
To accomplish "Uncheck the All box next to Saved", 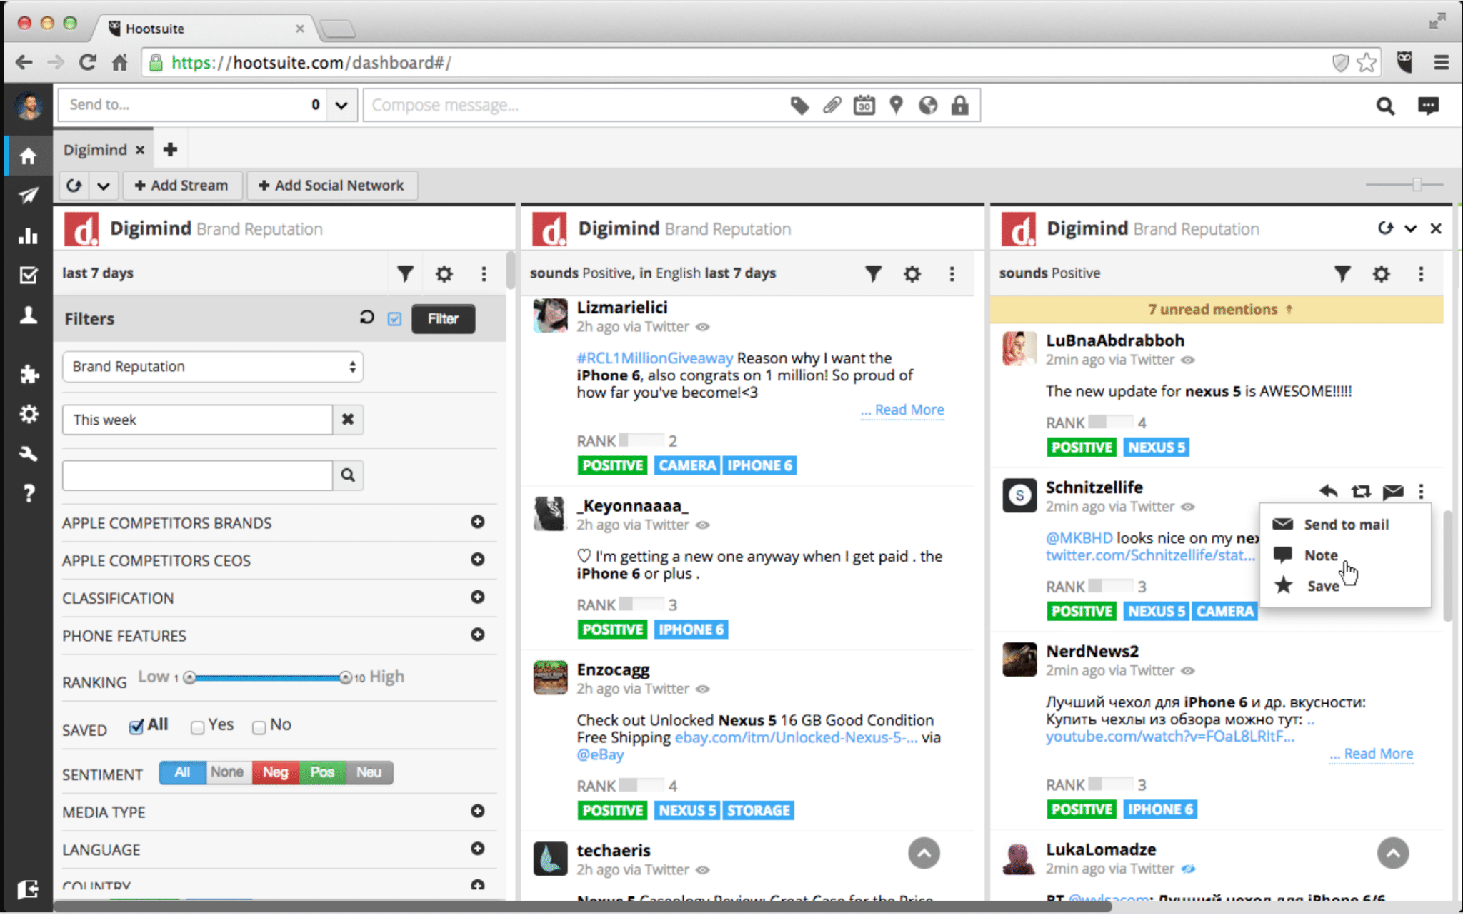I will tap(136, 727).
